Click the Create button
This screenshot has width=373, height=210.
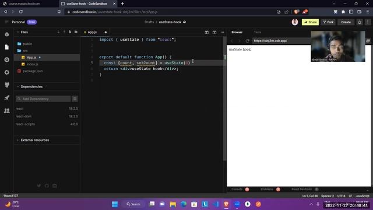tap(346, 22)
